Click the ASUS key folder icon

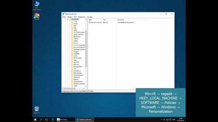(72, 30)
